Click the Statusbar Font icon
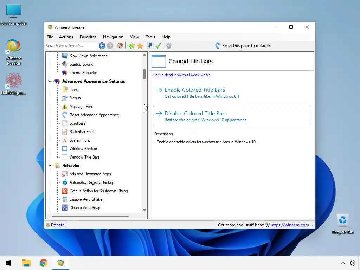Viewport: 360px width, 270px height. tap(65, 132)
